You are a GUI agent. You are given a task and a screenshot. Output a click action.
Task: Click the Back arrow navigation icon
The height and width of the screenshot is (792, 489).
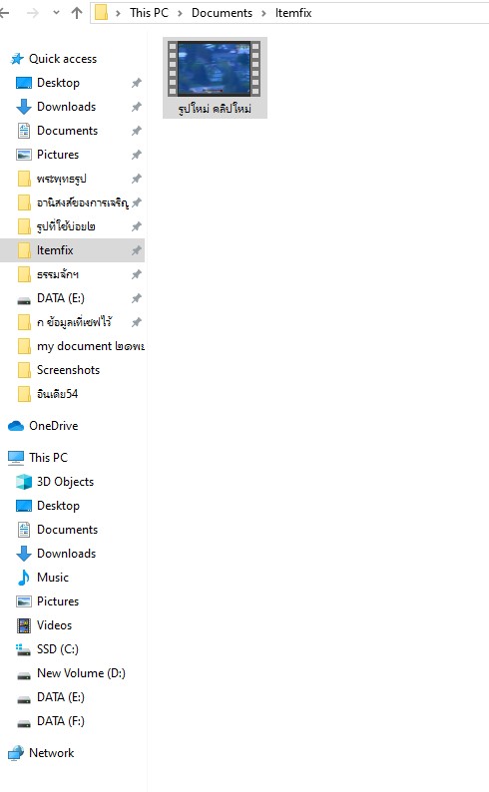coord(4,13)
